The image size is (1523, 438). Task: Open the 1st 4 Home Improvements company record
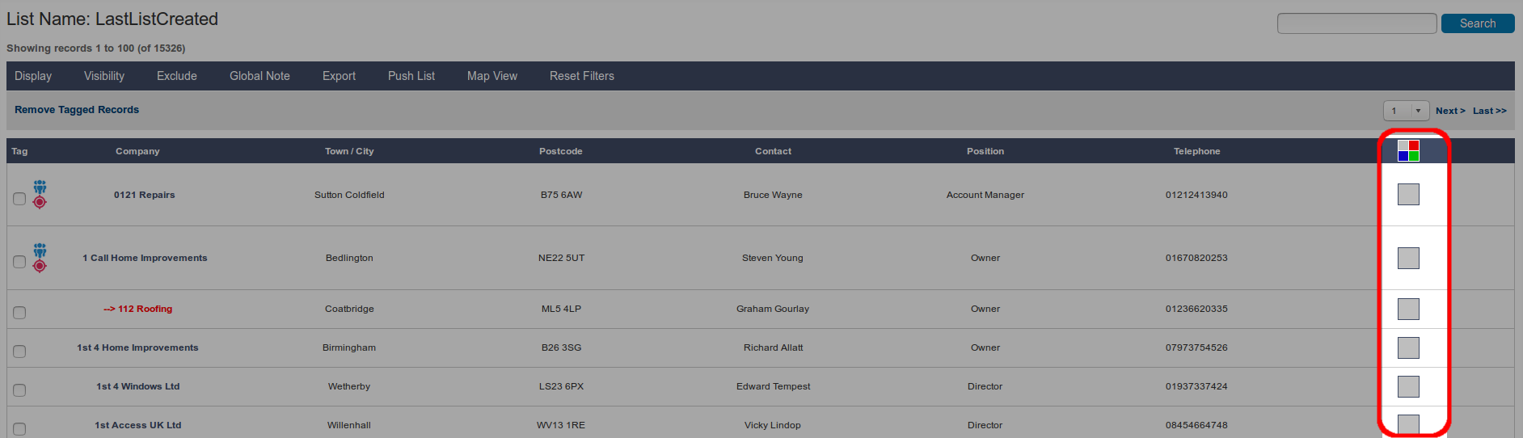[137, 347]
